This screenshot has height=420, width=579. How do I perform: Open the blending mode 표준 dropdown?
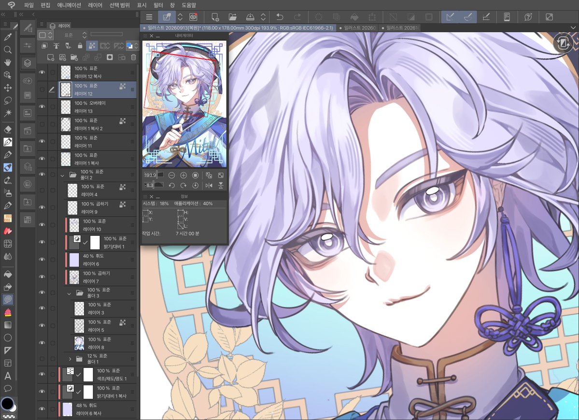(75, 35)
